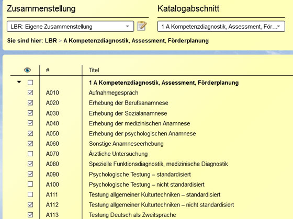Uncheck the A090 Psychologische Testung standardisiert checkbox

tap(30, 174)
